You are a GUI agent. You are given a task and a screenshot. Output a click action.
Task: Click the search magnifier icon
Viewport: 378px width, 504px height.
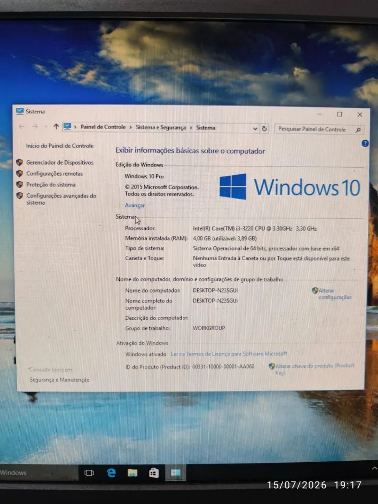tap(358, 130)
